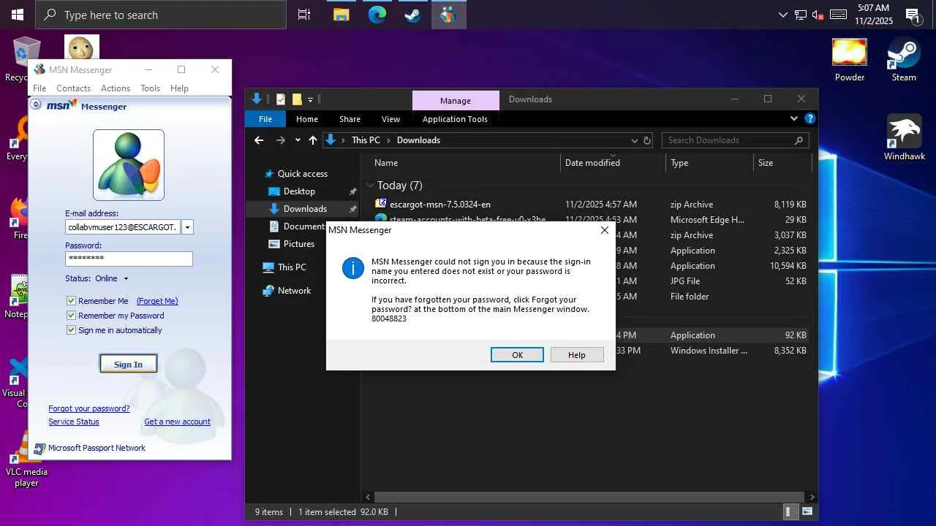This screenshot has height=526, width=936.
Task: Open the View tab in File Explorer
Action: pyautogui.click(x=390, y=119)
